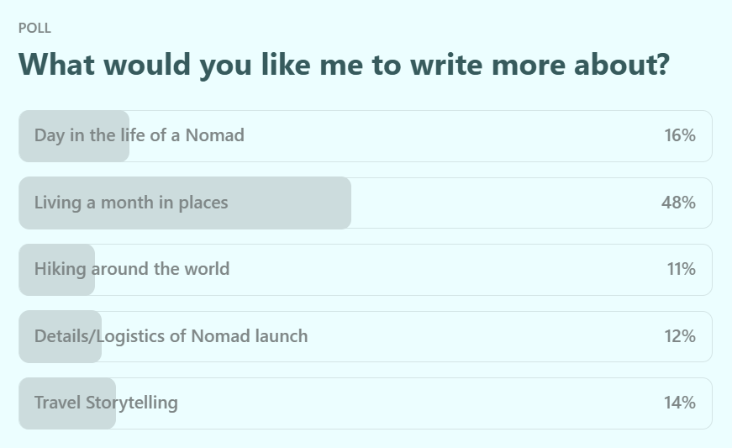732x448 pixels.
Task: Click the 12% result percentage
Action: (680, 336)
